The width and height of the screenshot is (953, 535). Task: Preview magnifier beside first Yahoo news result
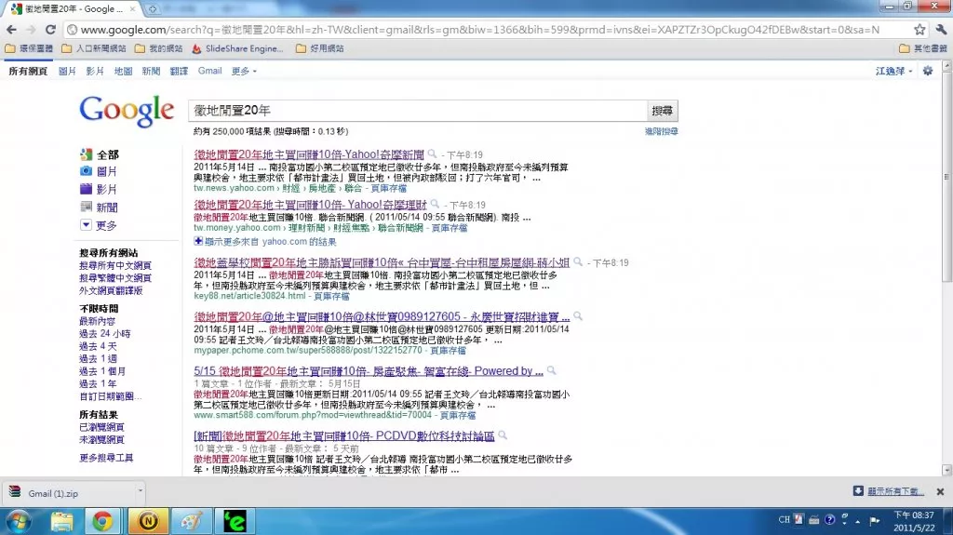point(432,154)
